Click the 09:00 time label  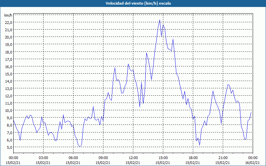click(x=103, y=158)
